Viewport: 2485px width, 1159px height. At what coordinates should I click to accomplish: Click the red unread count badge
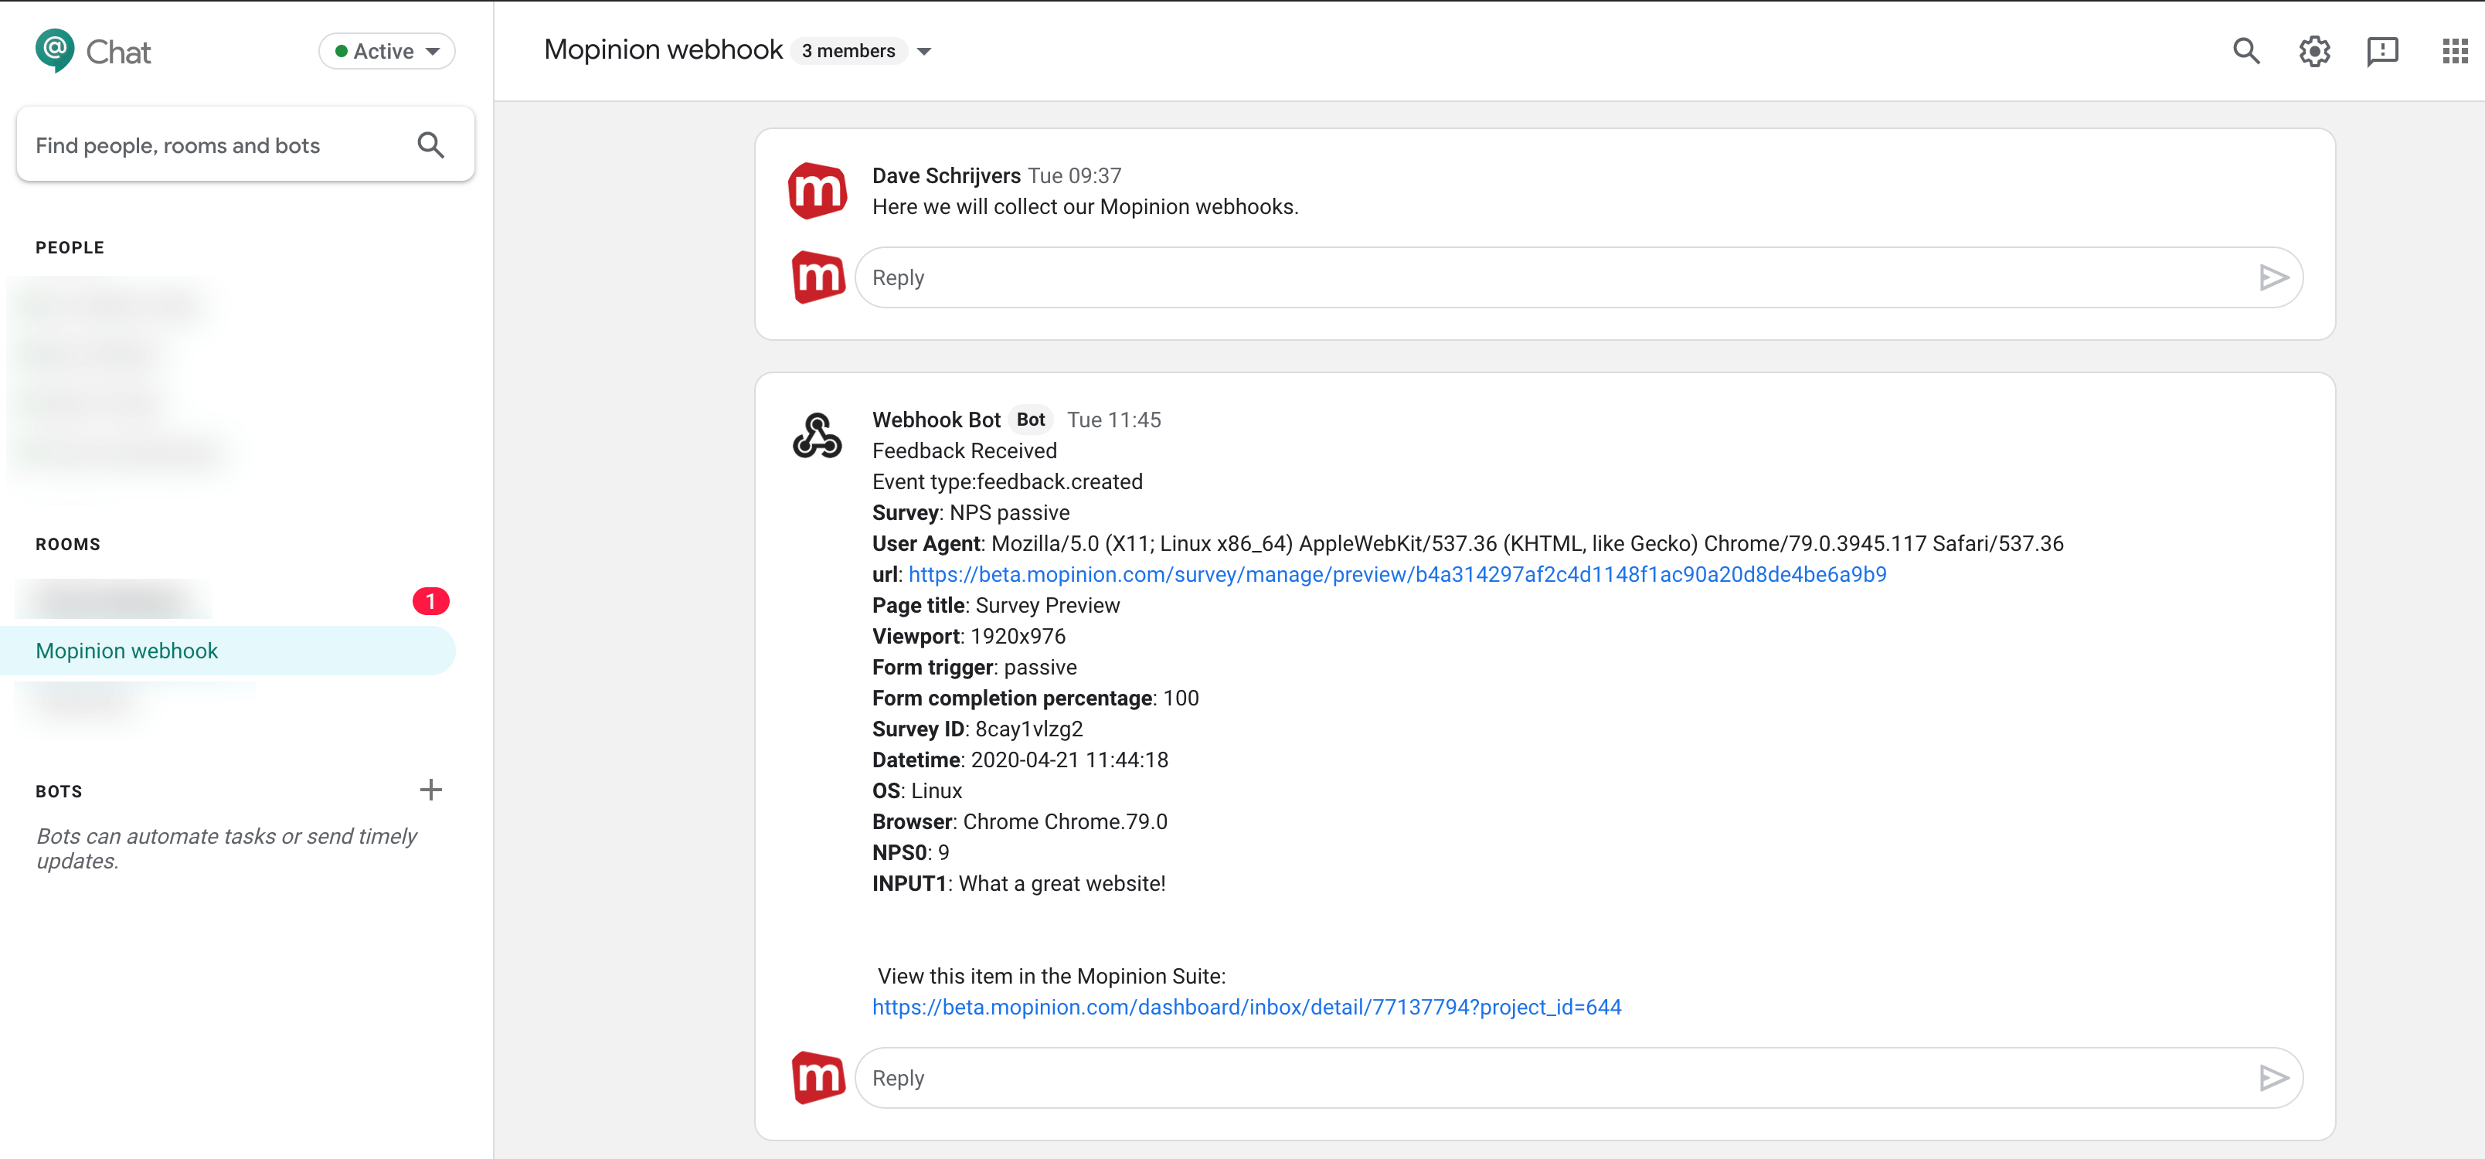pos(431,600)
